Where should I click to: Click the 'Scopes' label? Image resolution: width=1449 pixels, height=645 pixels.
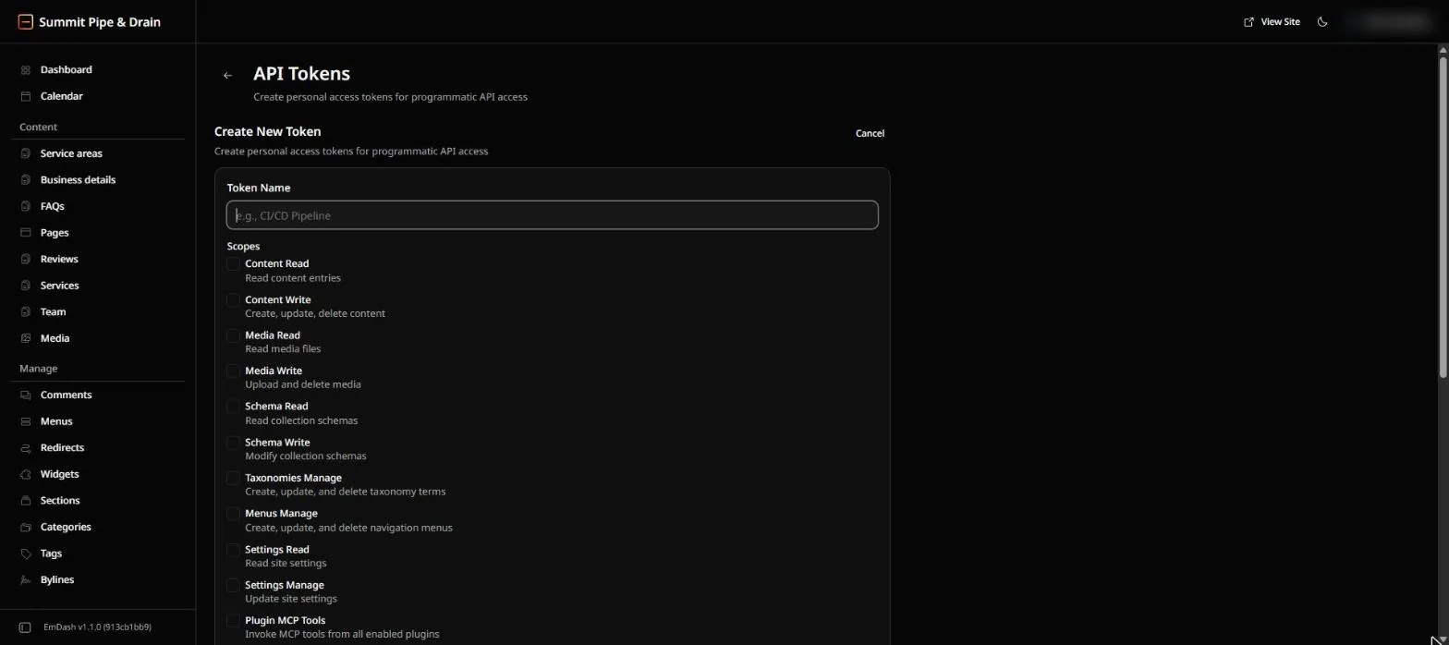point(243,247)
